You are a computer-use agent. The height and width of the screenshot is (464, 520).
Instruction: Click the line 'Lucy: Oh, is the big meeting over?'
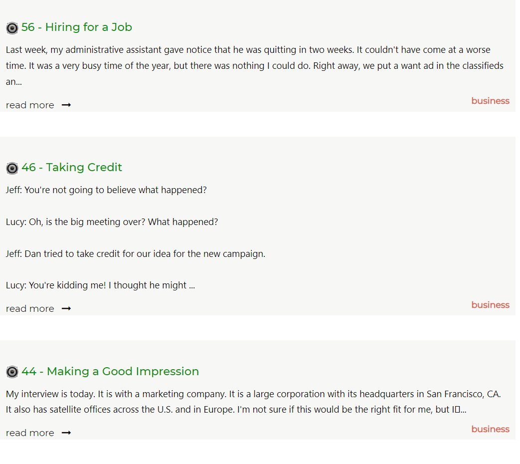click(x=112, y=222)
